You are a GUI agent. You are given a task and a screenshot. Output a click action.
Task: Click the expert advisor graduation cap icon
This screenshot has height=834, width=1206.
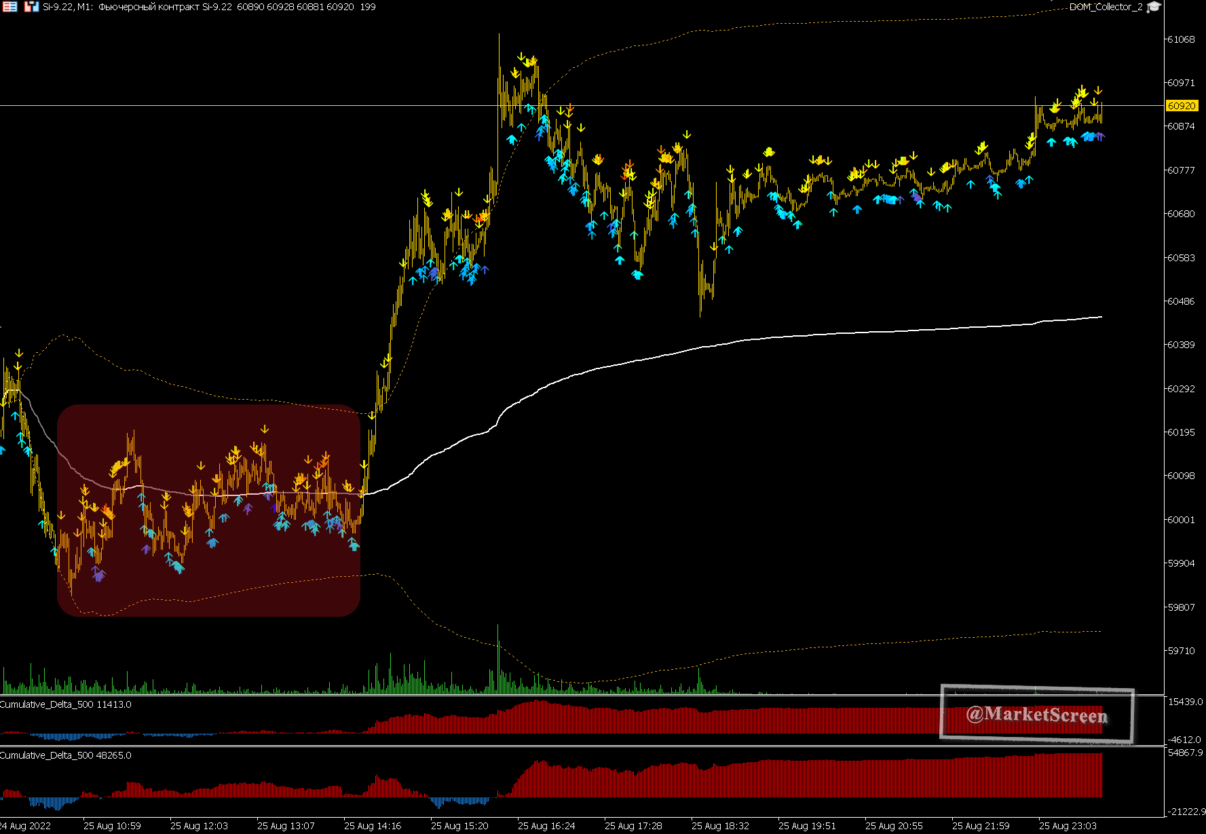[x=1154, y=7]
